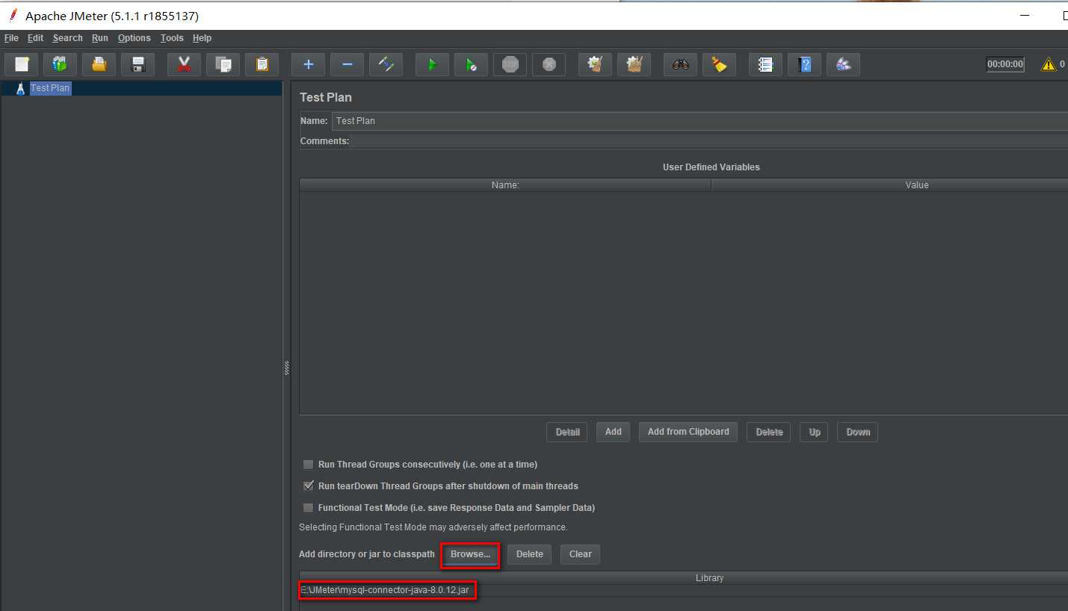Toggle Run Thread Groups consecutively checkbox
The width and height of the screenshot is (1068, 611).
(x=308, y=465)
